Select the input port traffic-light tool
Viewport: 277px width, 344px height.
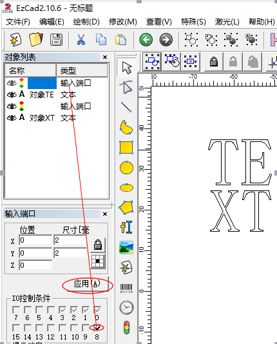click(126, 328)
